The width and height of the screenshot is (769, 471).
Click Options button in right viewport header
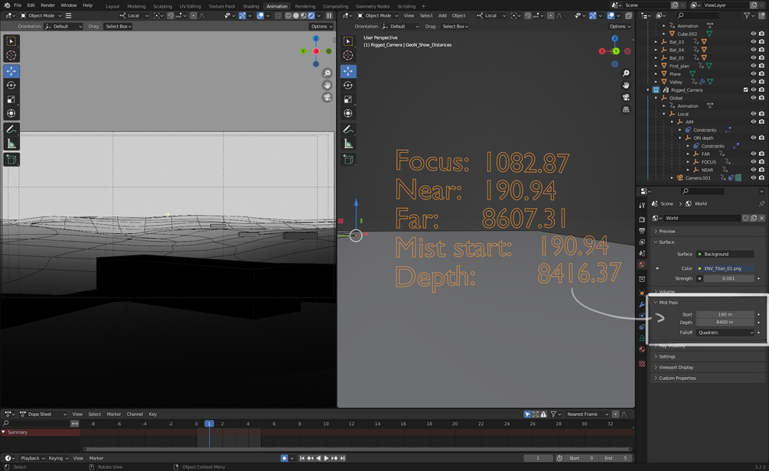620,27
